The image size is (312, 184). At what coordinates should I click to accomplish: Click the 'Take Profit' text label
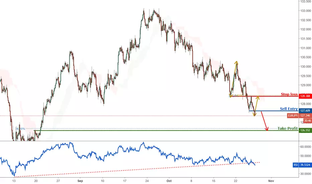(288, 128)
